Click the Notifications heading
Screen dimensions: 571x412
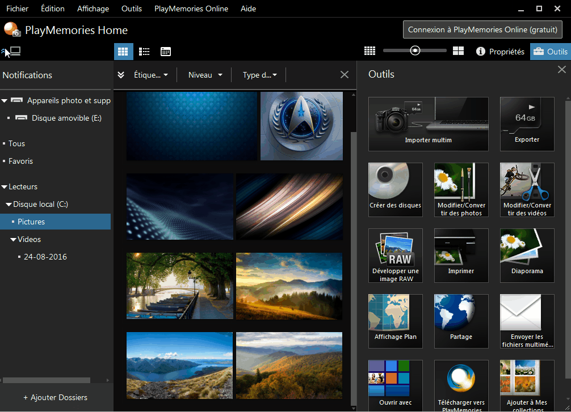click(x=27, y=75)
